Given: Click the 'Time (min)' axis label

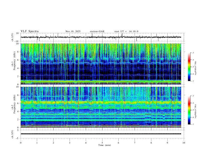Looking at the screenshot, I should 105,145.
